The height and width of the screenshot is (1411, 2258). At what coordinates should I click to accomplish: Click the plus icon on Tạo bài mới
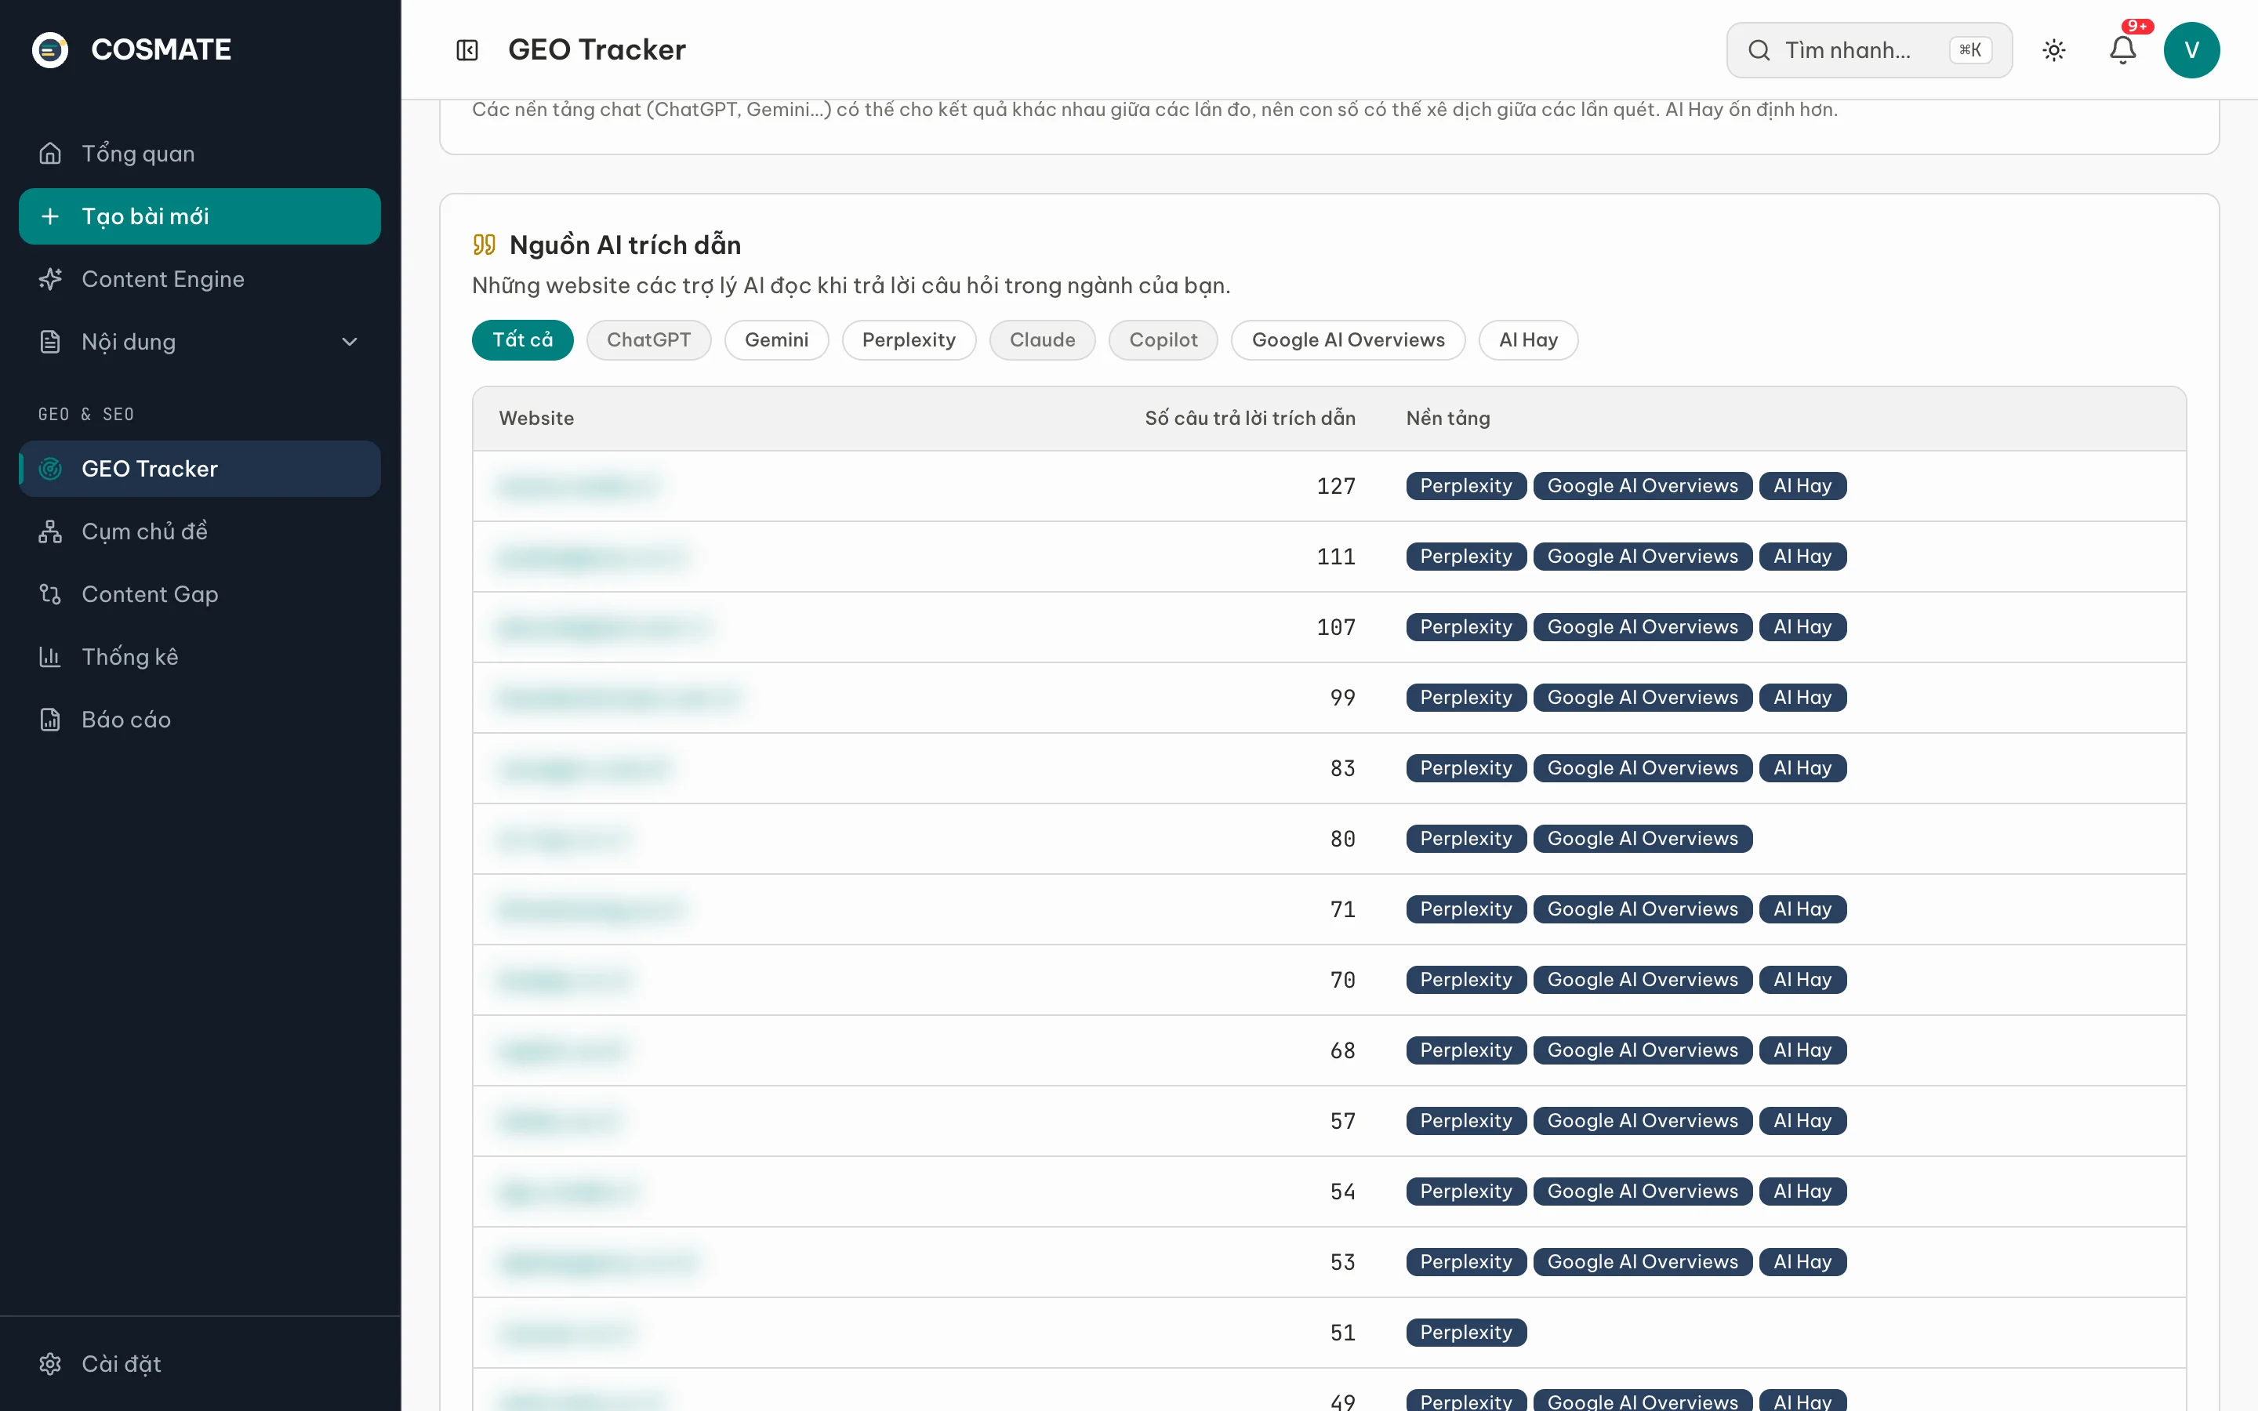point(50,216)
